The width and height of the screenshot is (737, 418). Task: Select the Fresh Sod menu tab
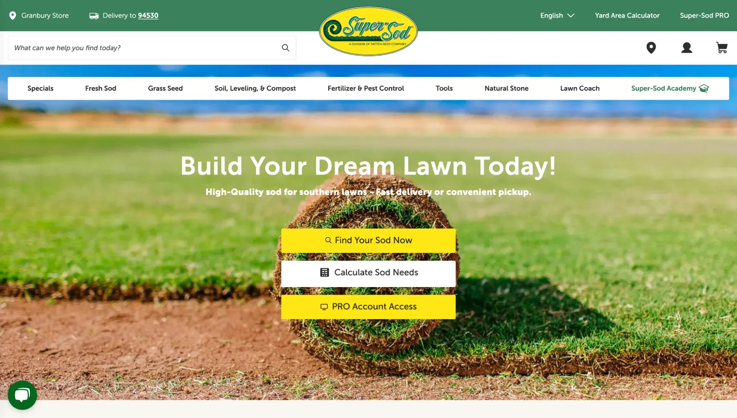(x=101, y=88)
